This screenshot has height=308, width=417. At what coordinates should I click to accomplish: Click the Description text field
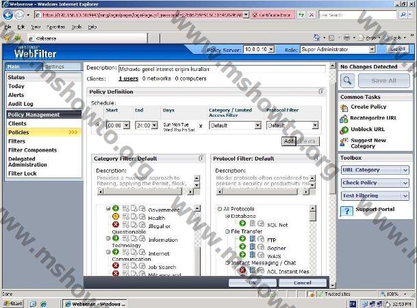[x=222, y=69]
